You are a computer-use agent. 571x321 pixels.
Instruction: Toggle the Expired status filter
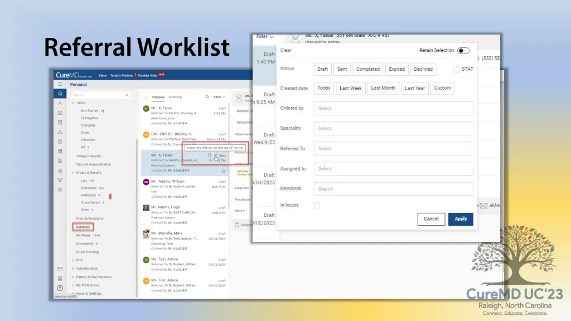pos(396,69)
